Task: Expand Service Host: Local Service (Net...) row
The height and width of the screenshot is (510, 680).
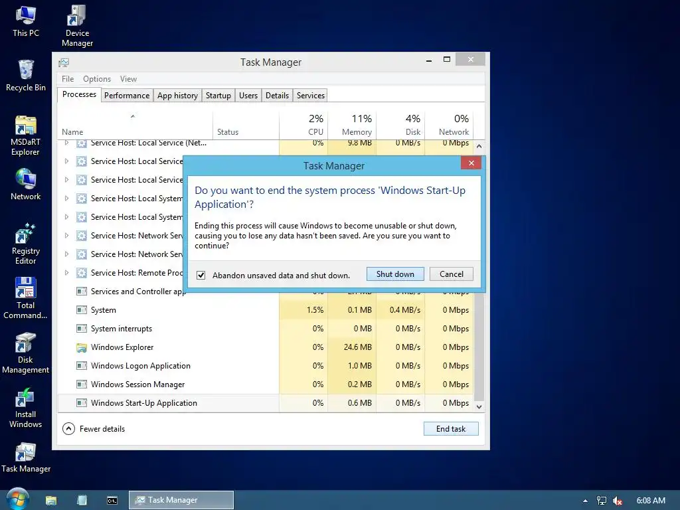Action: point(66,143)
